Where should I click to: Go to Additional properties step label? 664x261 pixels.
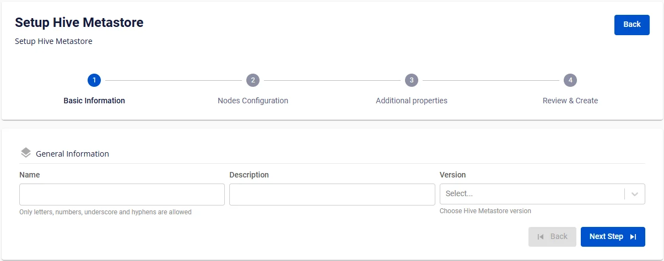click(412, 101)
